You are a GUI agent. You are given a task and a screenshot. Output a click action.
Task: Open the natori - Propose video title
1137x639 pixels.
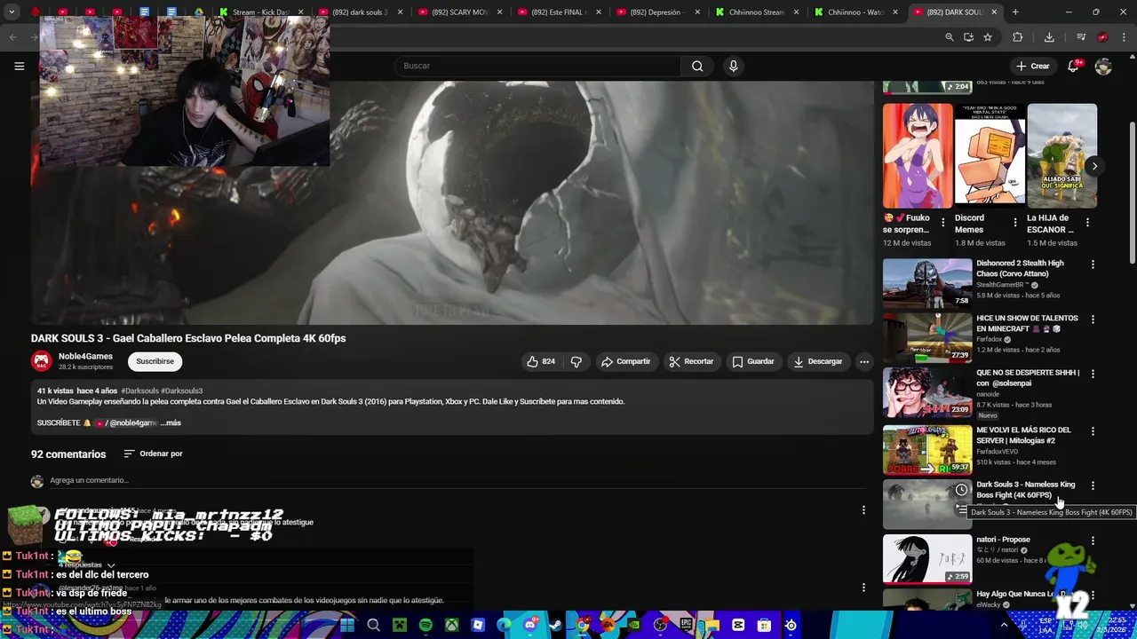click(x=1003, y=540)
